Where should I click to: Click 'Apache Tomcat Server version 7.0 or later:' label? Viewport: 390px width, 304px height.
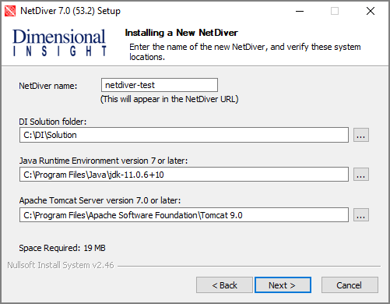tap(100, 200)
